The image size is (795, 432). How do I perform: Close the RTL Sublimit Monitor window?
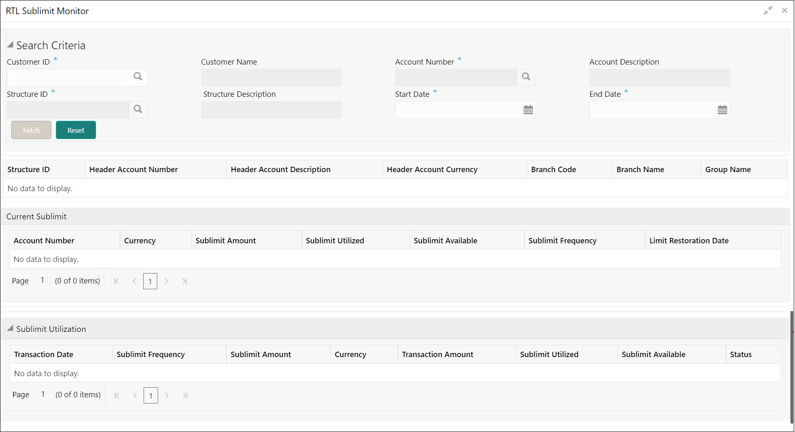[785, 10]
